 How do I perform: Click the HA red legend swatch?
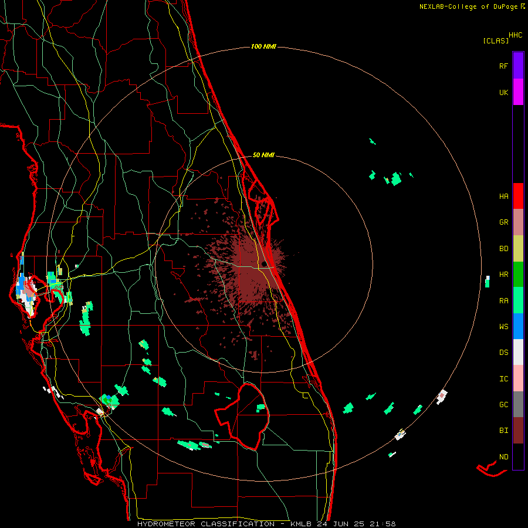click(518, 196)
